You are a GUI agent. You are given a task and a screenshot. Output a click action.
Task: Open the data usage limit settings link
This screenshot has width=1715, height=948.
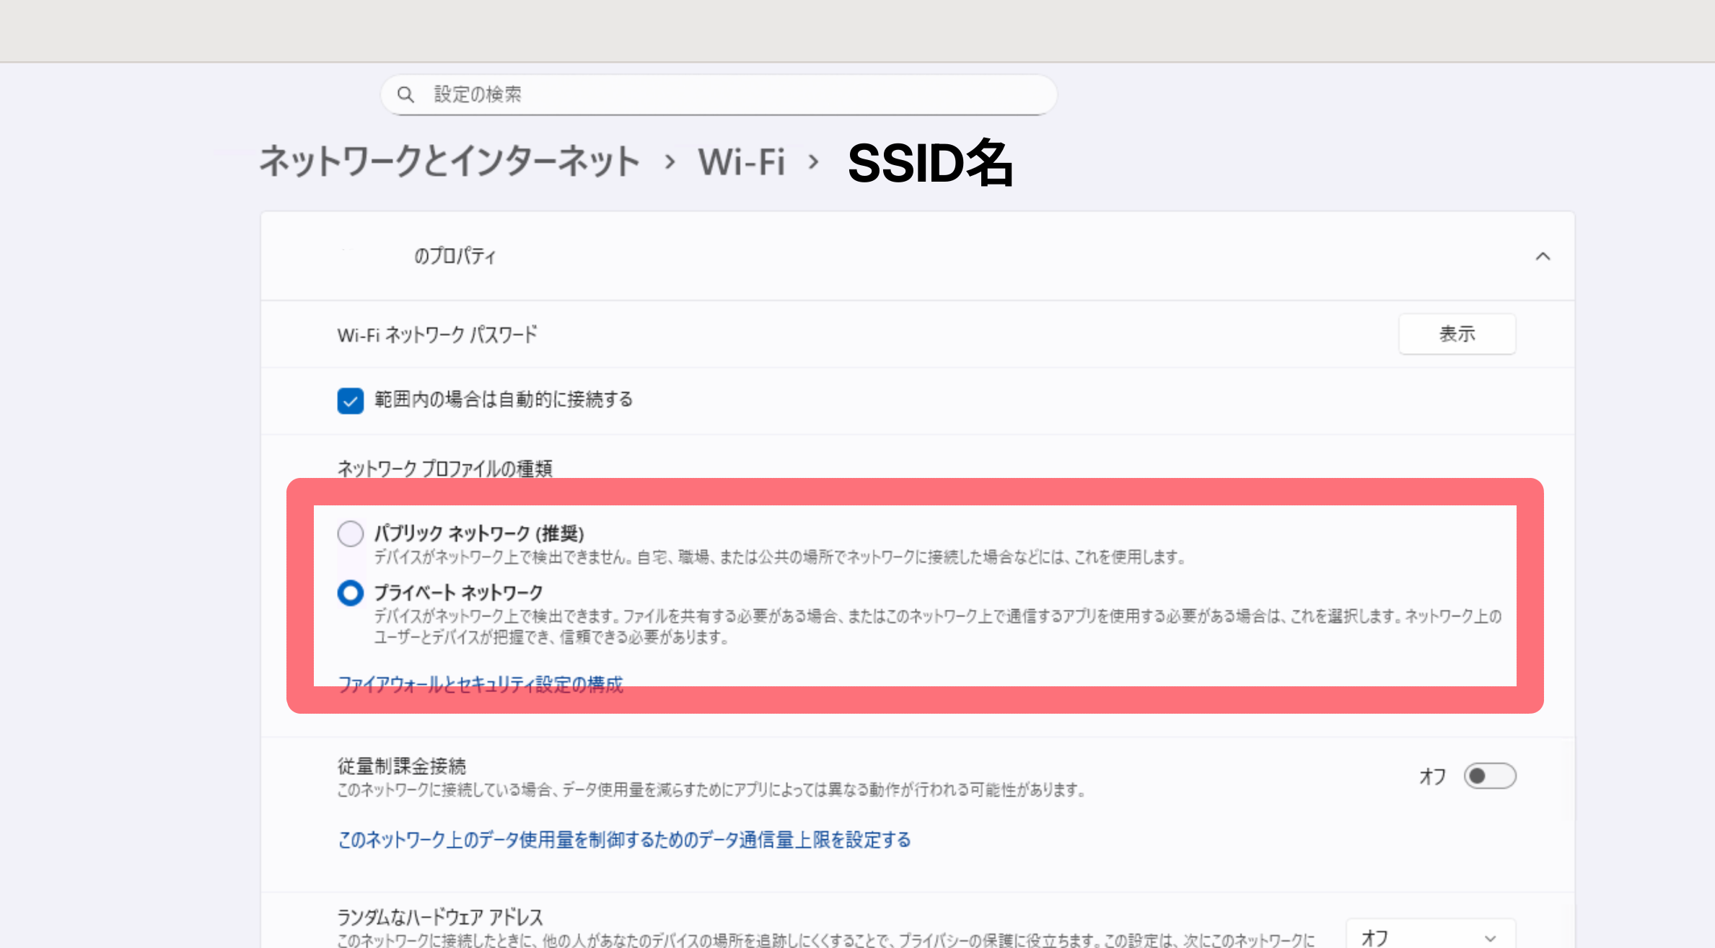click(x=623, y=840)
